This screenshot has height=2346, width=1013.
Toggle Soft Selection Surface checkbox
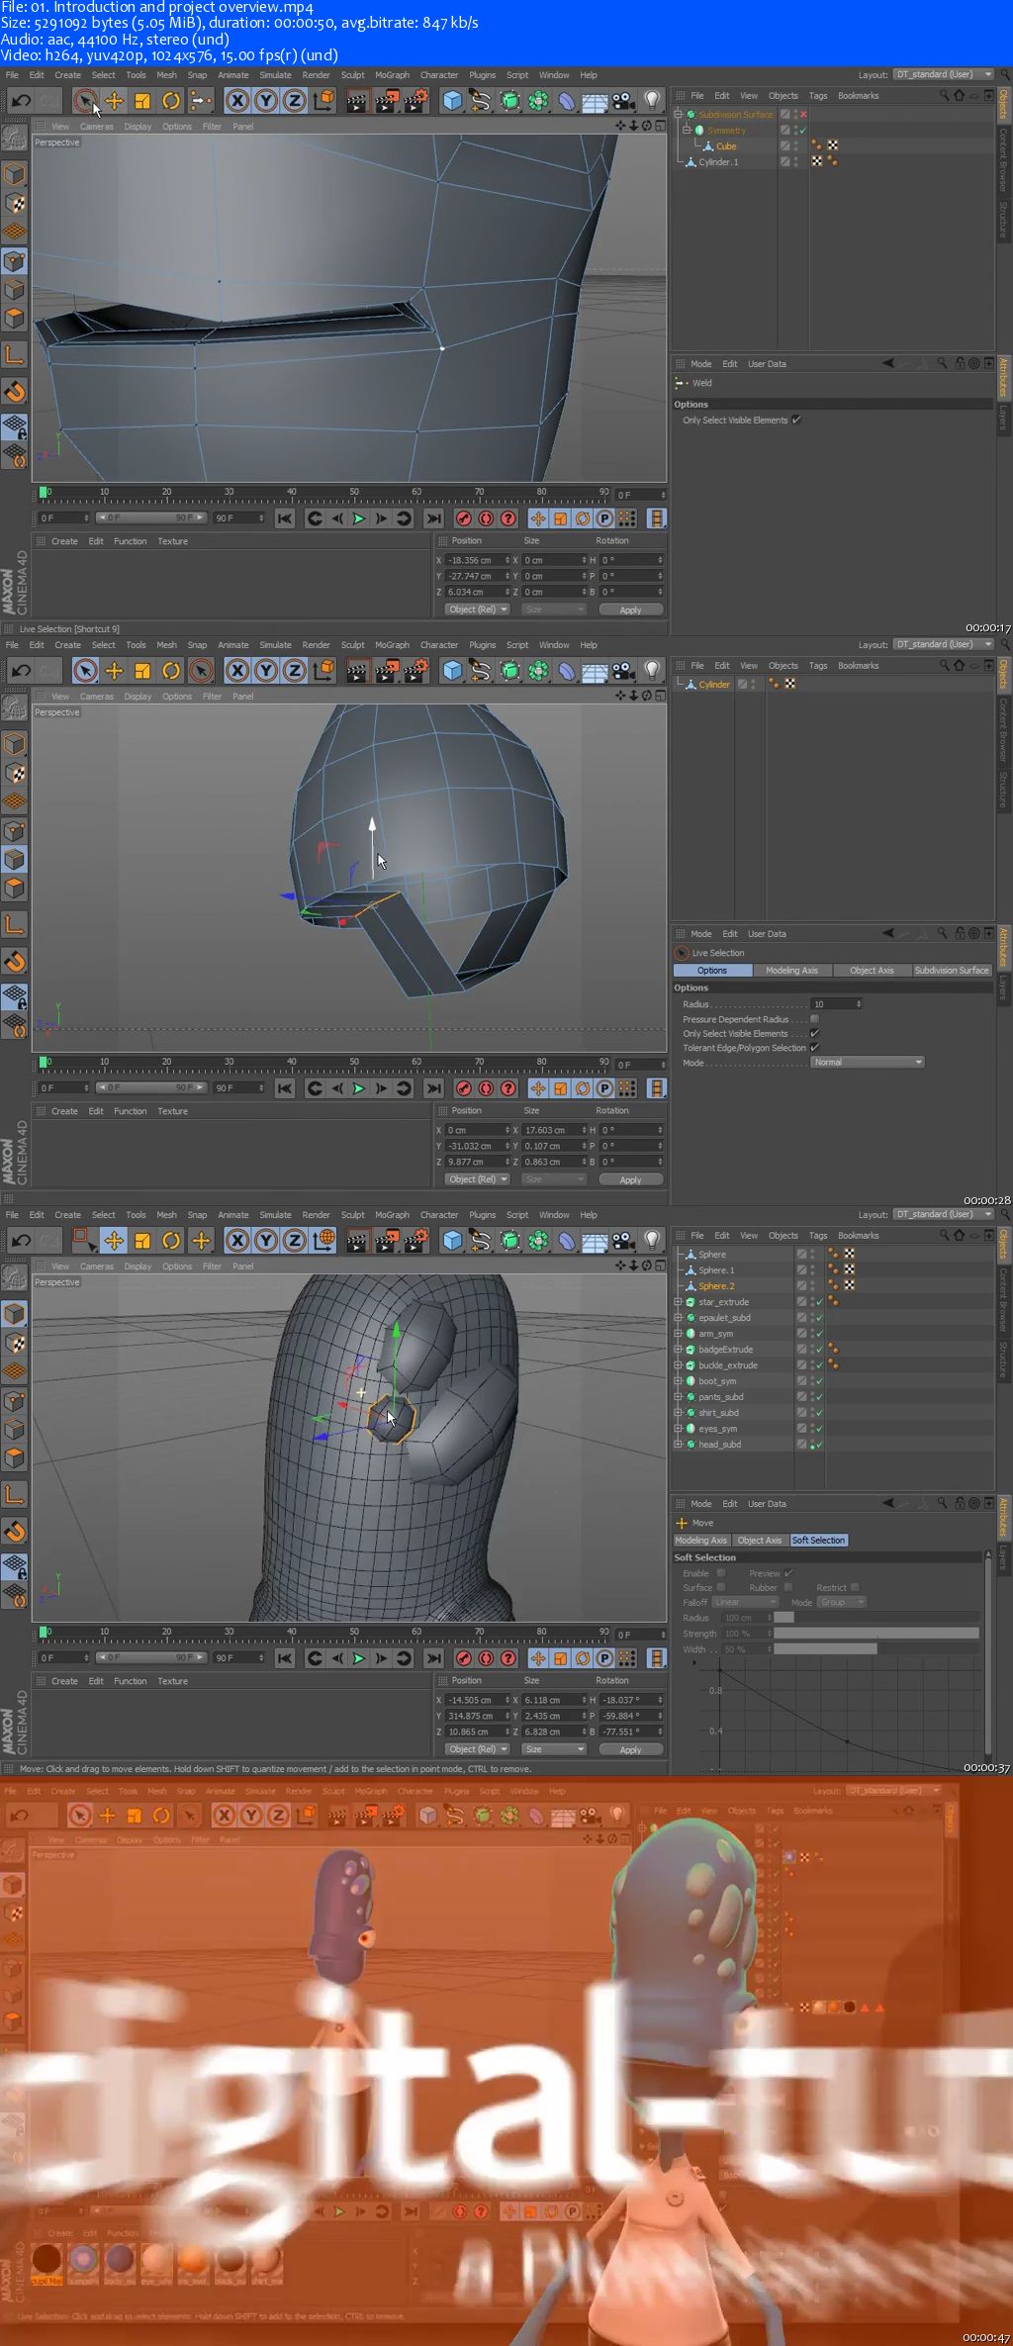coord(721,1587)
